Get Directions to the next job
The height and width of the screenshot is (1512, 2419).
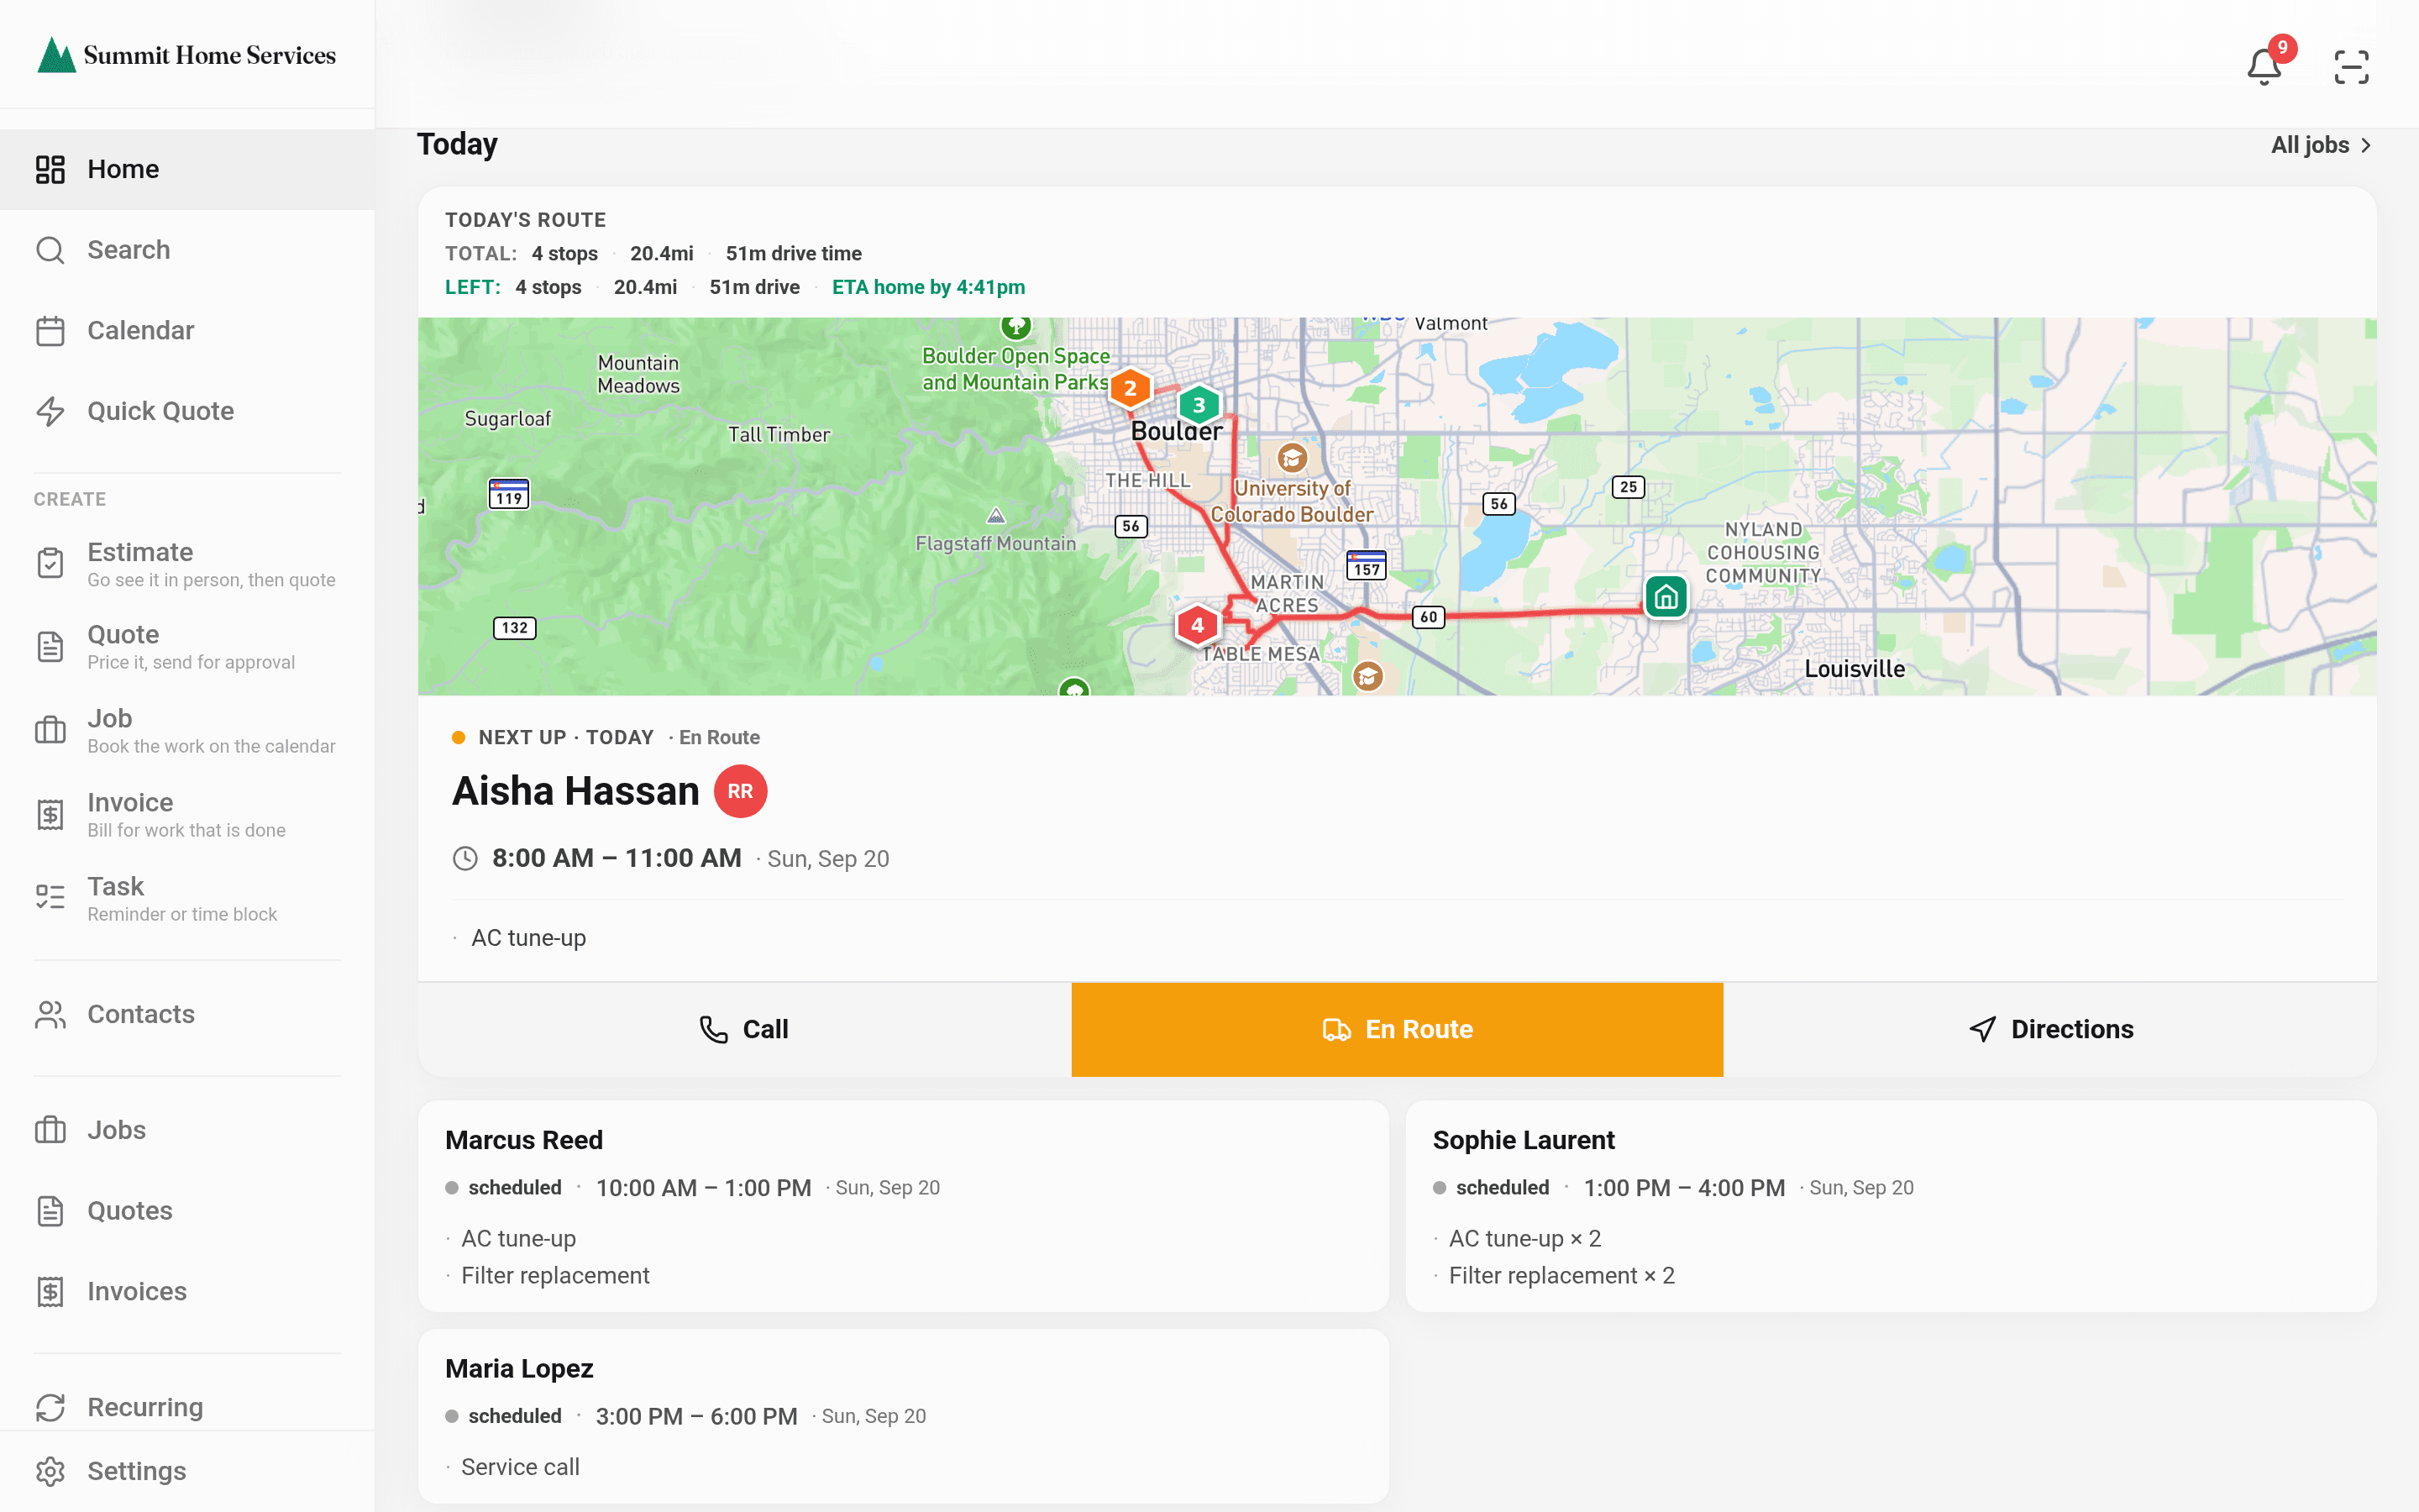coord(2049,1029)
